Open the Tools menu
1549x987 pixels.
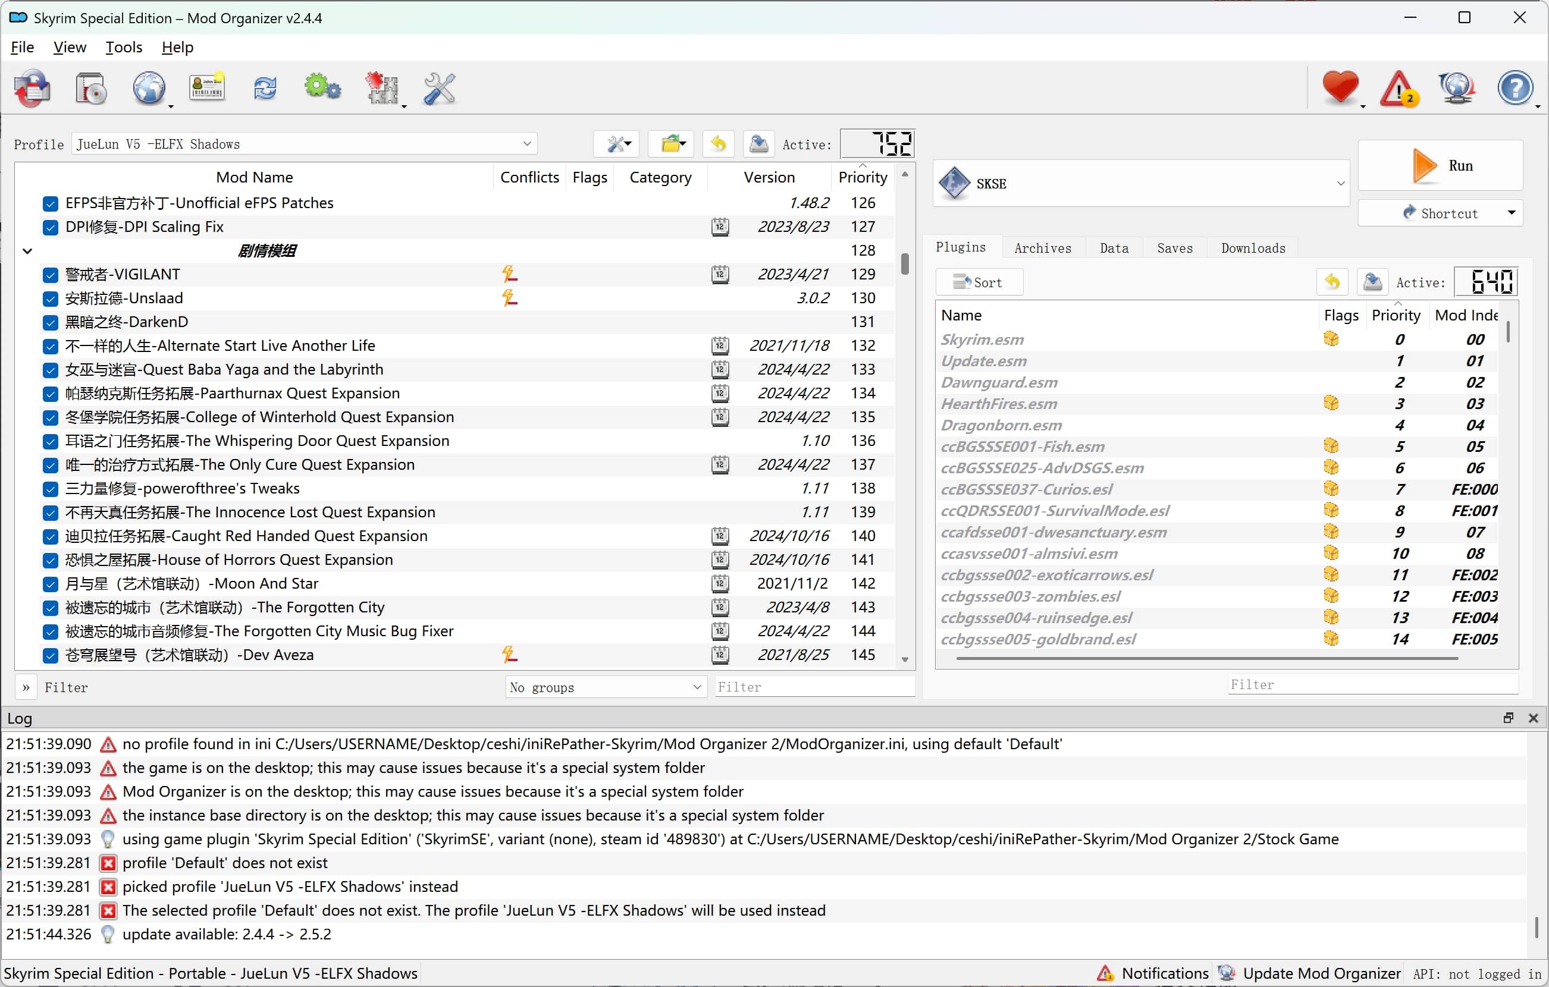click(124, 47)
